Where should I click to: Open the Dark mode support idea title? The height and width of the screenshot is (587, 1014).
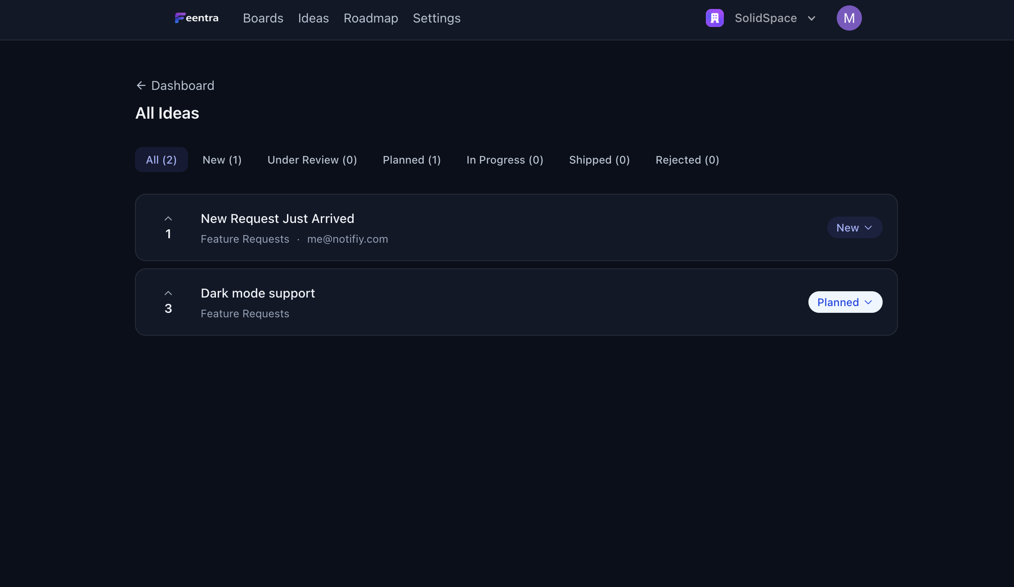pyautogui.click(x=257, y=293)
